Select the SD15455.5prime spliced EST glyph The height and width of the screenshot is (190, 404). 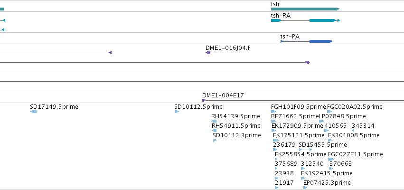pos(306,150)
